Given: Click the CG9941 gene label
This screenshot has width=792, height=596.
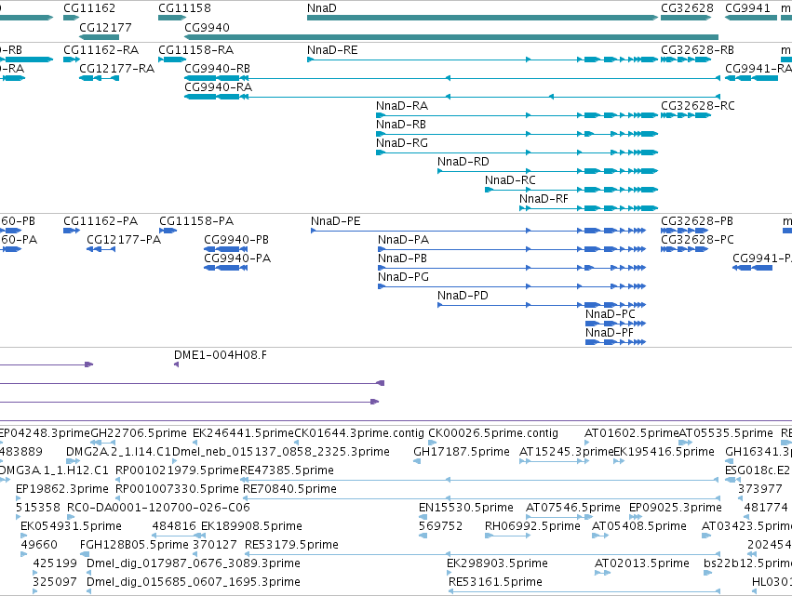Looking at the screenshot, I should pyautogui.click(x=747, y=8).
